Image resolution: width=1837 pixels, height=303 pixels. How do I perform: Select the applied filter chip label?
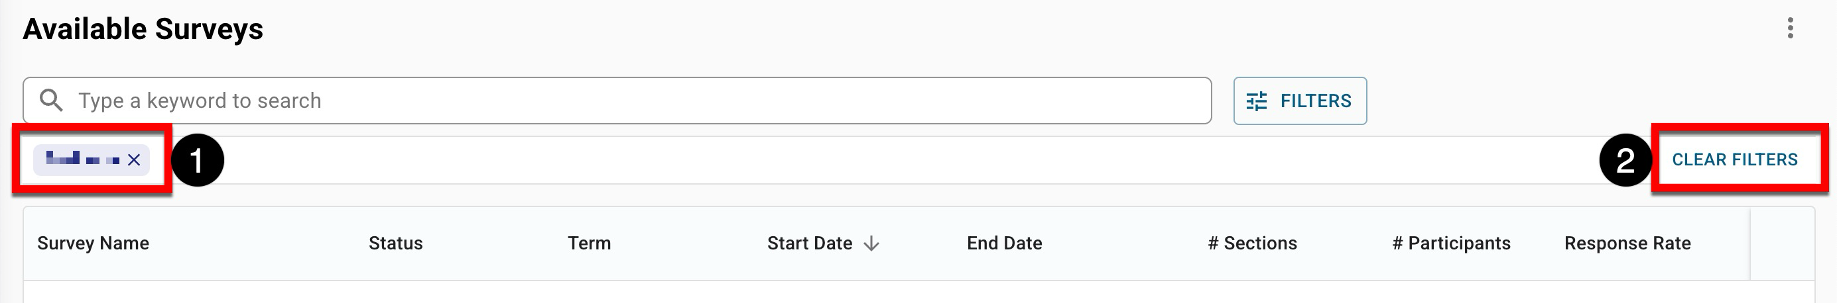pyautogui.click(x=82, y=159)
